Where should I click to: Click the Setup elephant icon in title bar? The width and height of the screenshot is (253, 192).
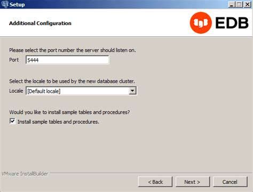click(x=5, y=4)
